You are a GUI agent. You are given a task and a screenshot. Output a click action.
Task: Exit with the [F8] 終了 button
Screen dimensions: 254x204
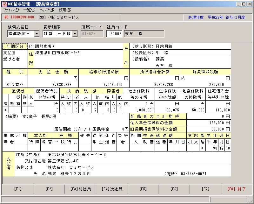[237, 189]
